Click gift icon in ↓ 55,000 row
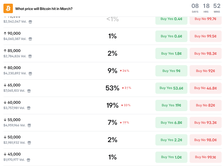 pyautogui.click(x=29, y=125)
